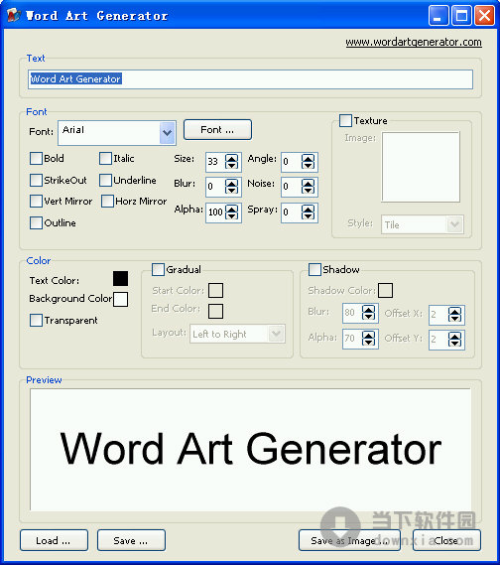Screen dimensions: 500x565
Task: Maximize the Word Art Generator window
Action: (x=461, y=16)
